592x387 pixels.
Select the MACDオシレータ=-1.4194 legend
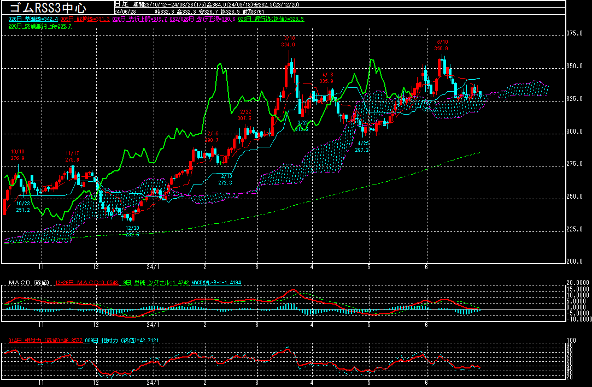(216, 283)
